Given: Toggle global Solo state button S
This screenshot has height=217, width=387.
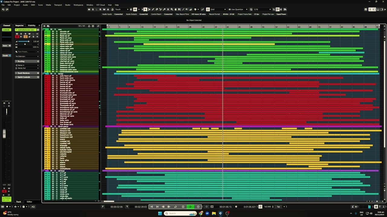Looking at the screenshot, I should pos(93,9).
